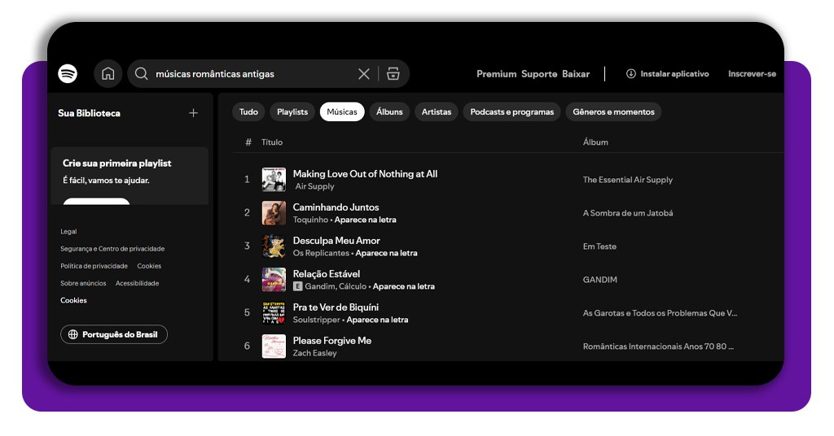Open song Making Love Out of Nothing at All
Screen dimensions: 834x436
point(365,173)
